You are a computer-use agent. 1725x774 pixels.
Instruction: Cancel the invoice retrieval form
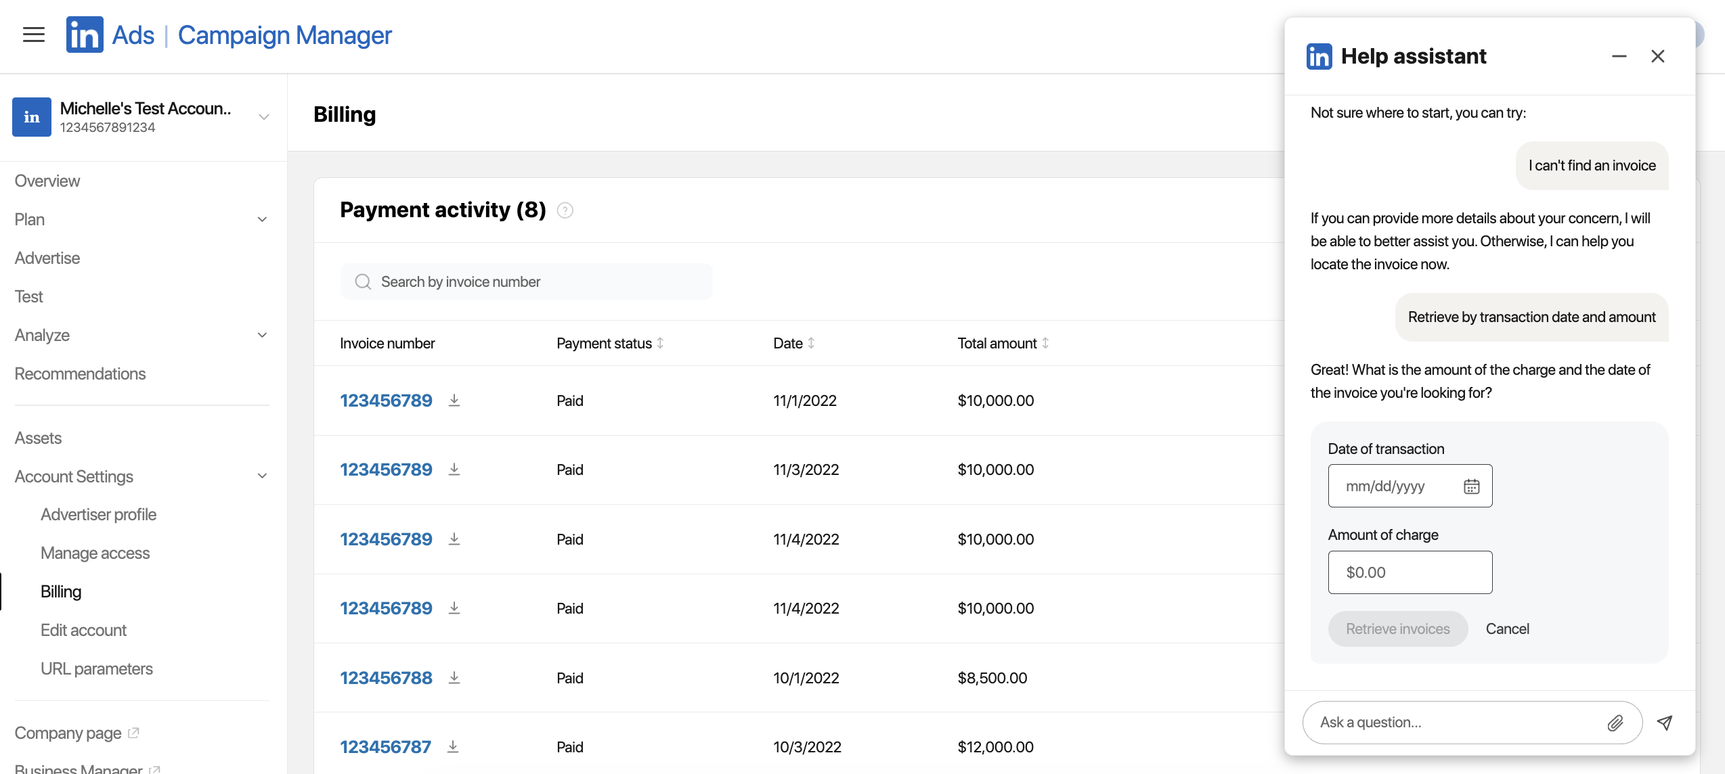pyautogui.click(x=1508, y=629)
